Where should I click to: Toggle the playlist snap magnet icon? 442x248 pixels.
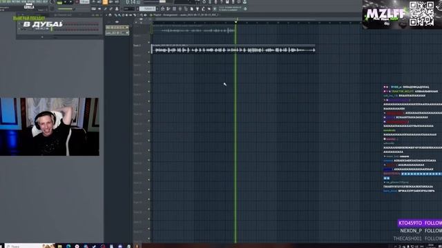coord(110,15)
